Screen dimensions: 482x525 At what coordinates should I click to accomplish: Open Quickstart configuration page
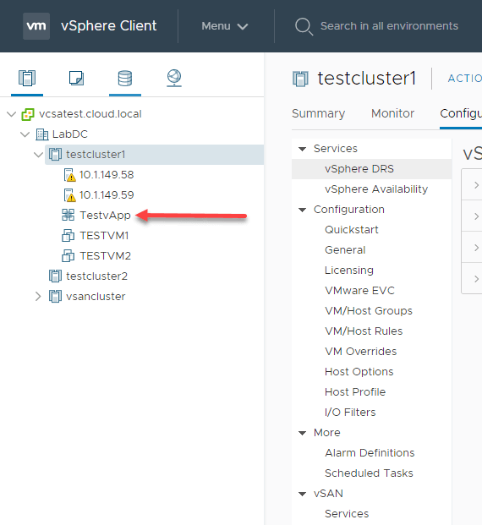(x=352, y=230)
